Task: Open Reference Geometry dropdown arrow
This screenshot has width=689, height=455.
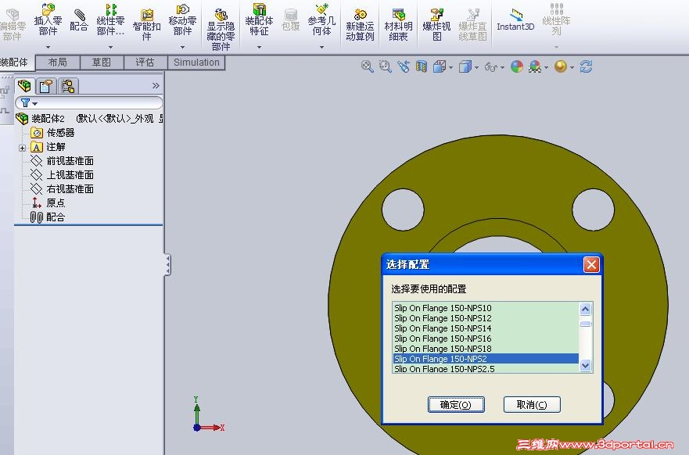Action: pos(321,47)
